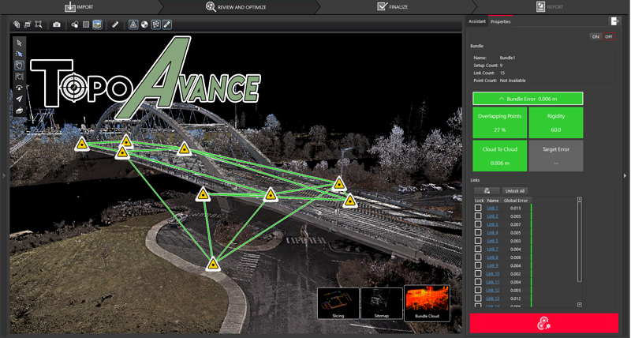Click the scanner box icon in the left tool strip
Screen dimensions: 631x338
click(19, 110)
